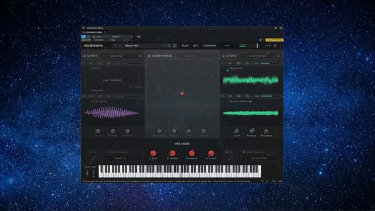
Task: Click the undo arrow in status bar
Action: tap(262, 181)
